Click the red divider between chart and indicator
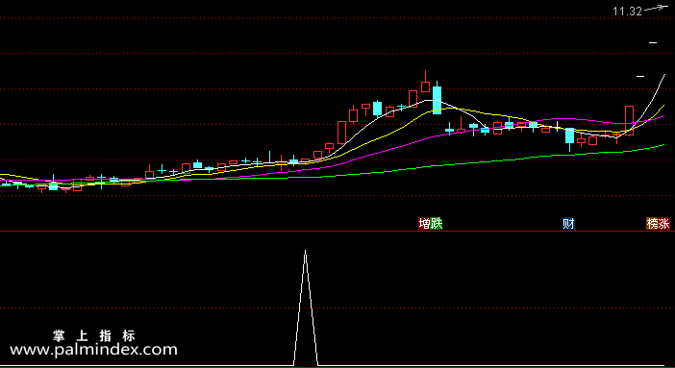 click(x=337, y=232)
